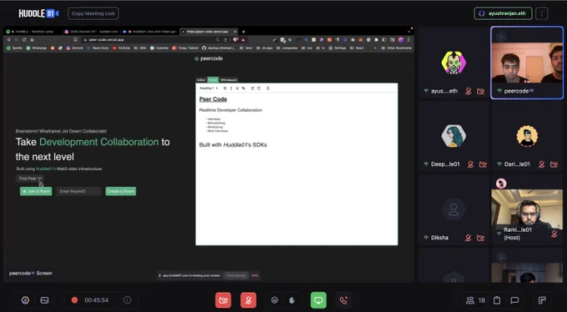Open the background image picker icon
Image resolution: width=567 pixels, height=312 pixels.
(44, 300)
